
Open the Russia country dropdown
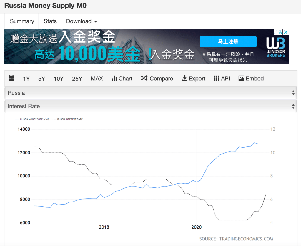click(x=150, y=93)
